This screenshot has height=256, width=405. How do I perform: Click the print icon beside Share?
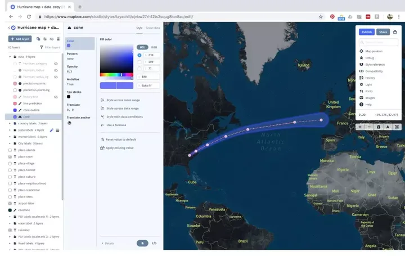[x=395, y=32]
